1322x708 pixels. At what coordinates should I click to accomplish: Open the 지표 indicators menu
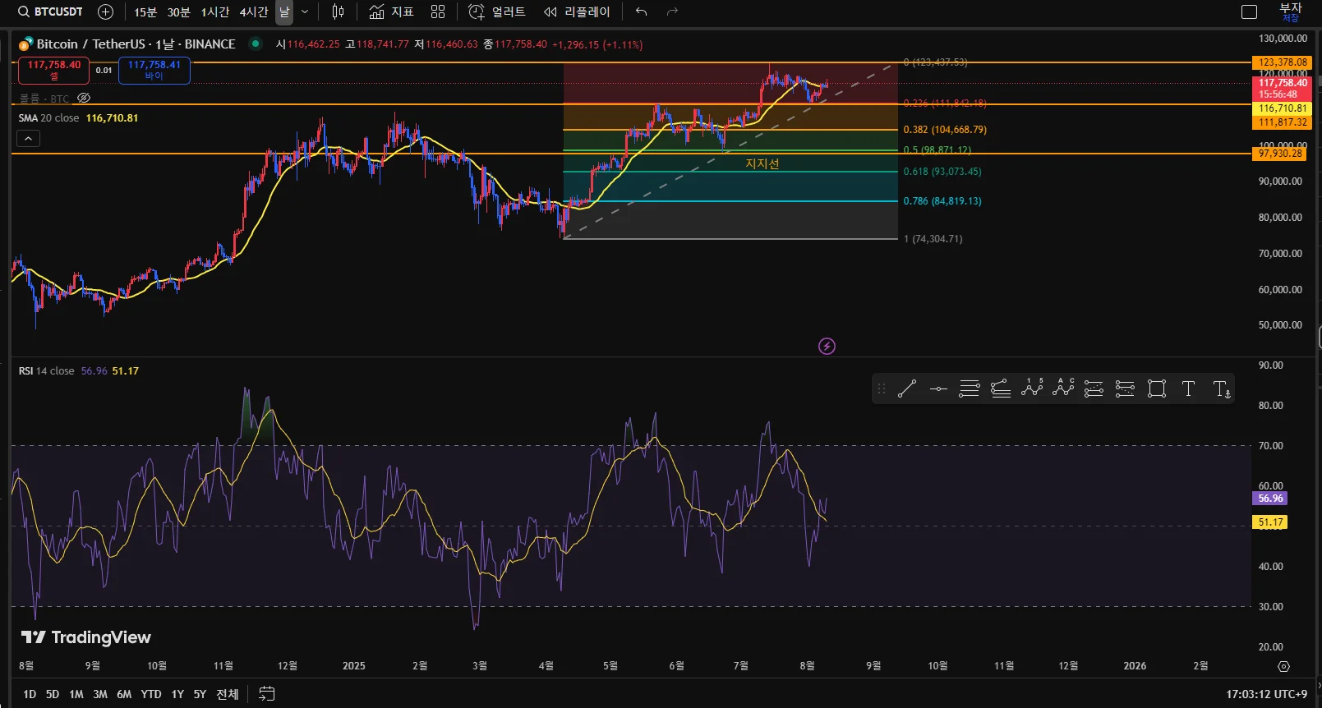[391, 11]
